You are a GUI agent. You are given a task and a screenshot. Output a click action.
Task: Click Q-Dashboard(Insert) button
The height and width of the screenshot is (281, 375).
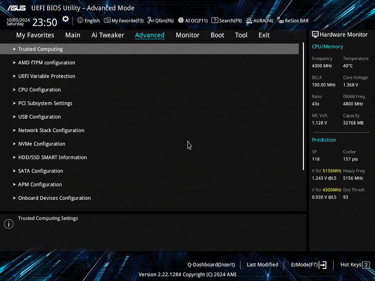click(x=211, y=265)
